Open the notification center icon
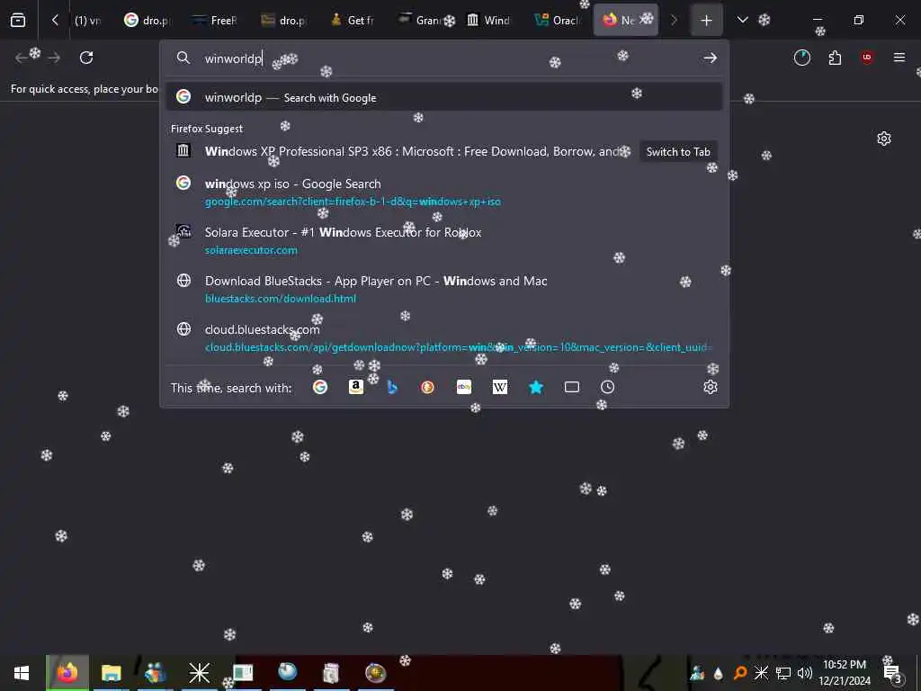The height and width of the screenshot is (691, 921). click(x=892, y=673)
